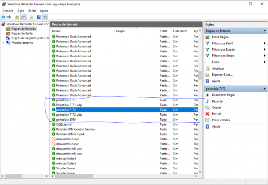Sort by the Perfil column header
Viewport: 268px width, 185px height.
165,31
